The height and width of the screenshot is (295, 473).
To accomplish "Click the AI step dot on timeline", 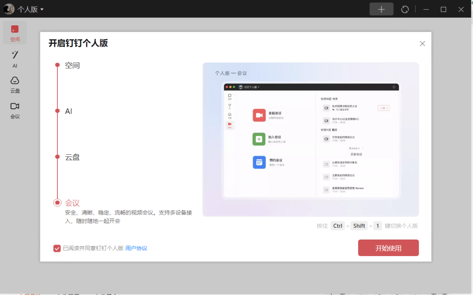I will [x=57, y=111].
